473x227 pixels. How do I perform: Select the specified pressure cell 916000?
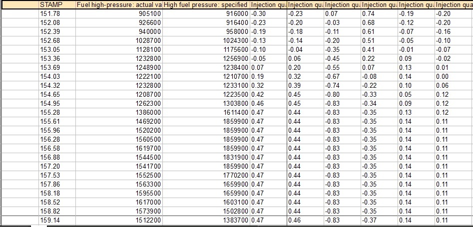[206, 14]
